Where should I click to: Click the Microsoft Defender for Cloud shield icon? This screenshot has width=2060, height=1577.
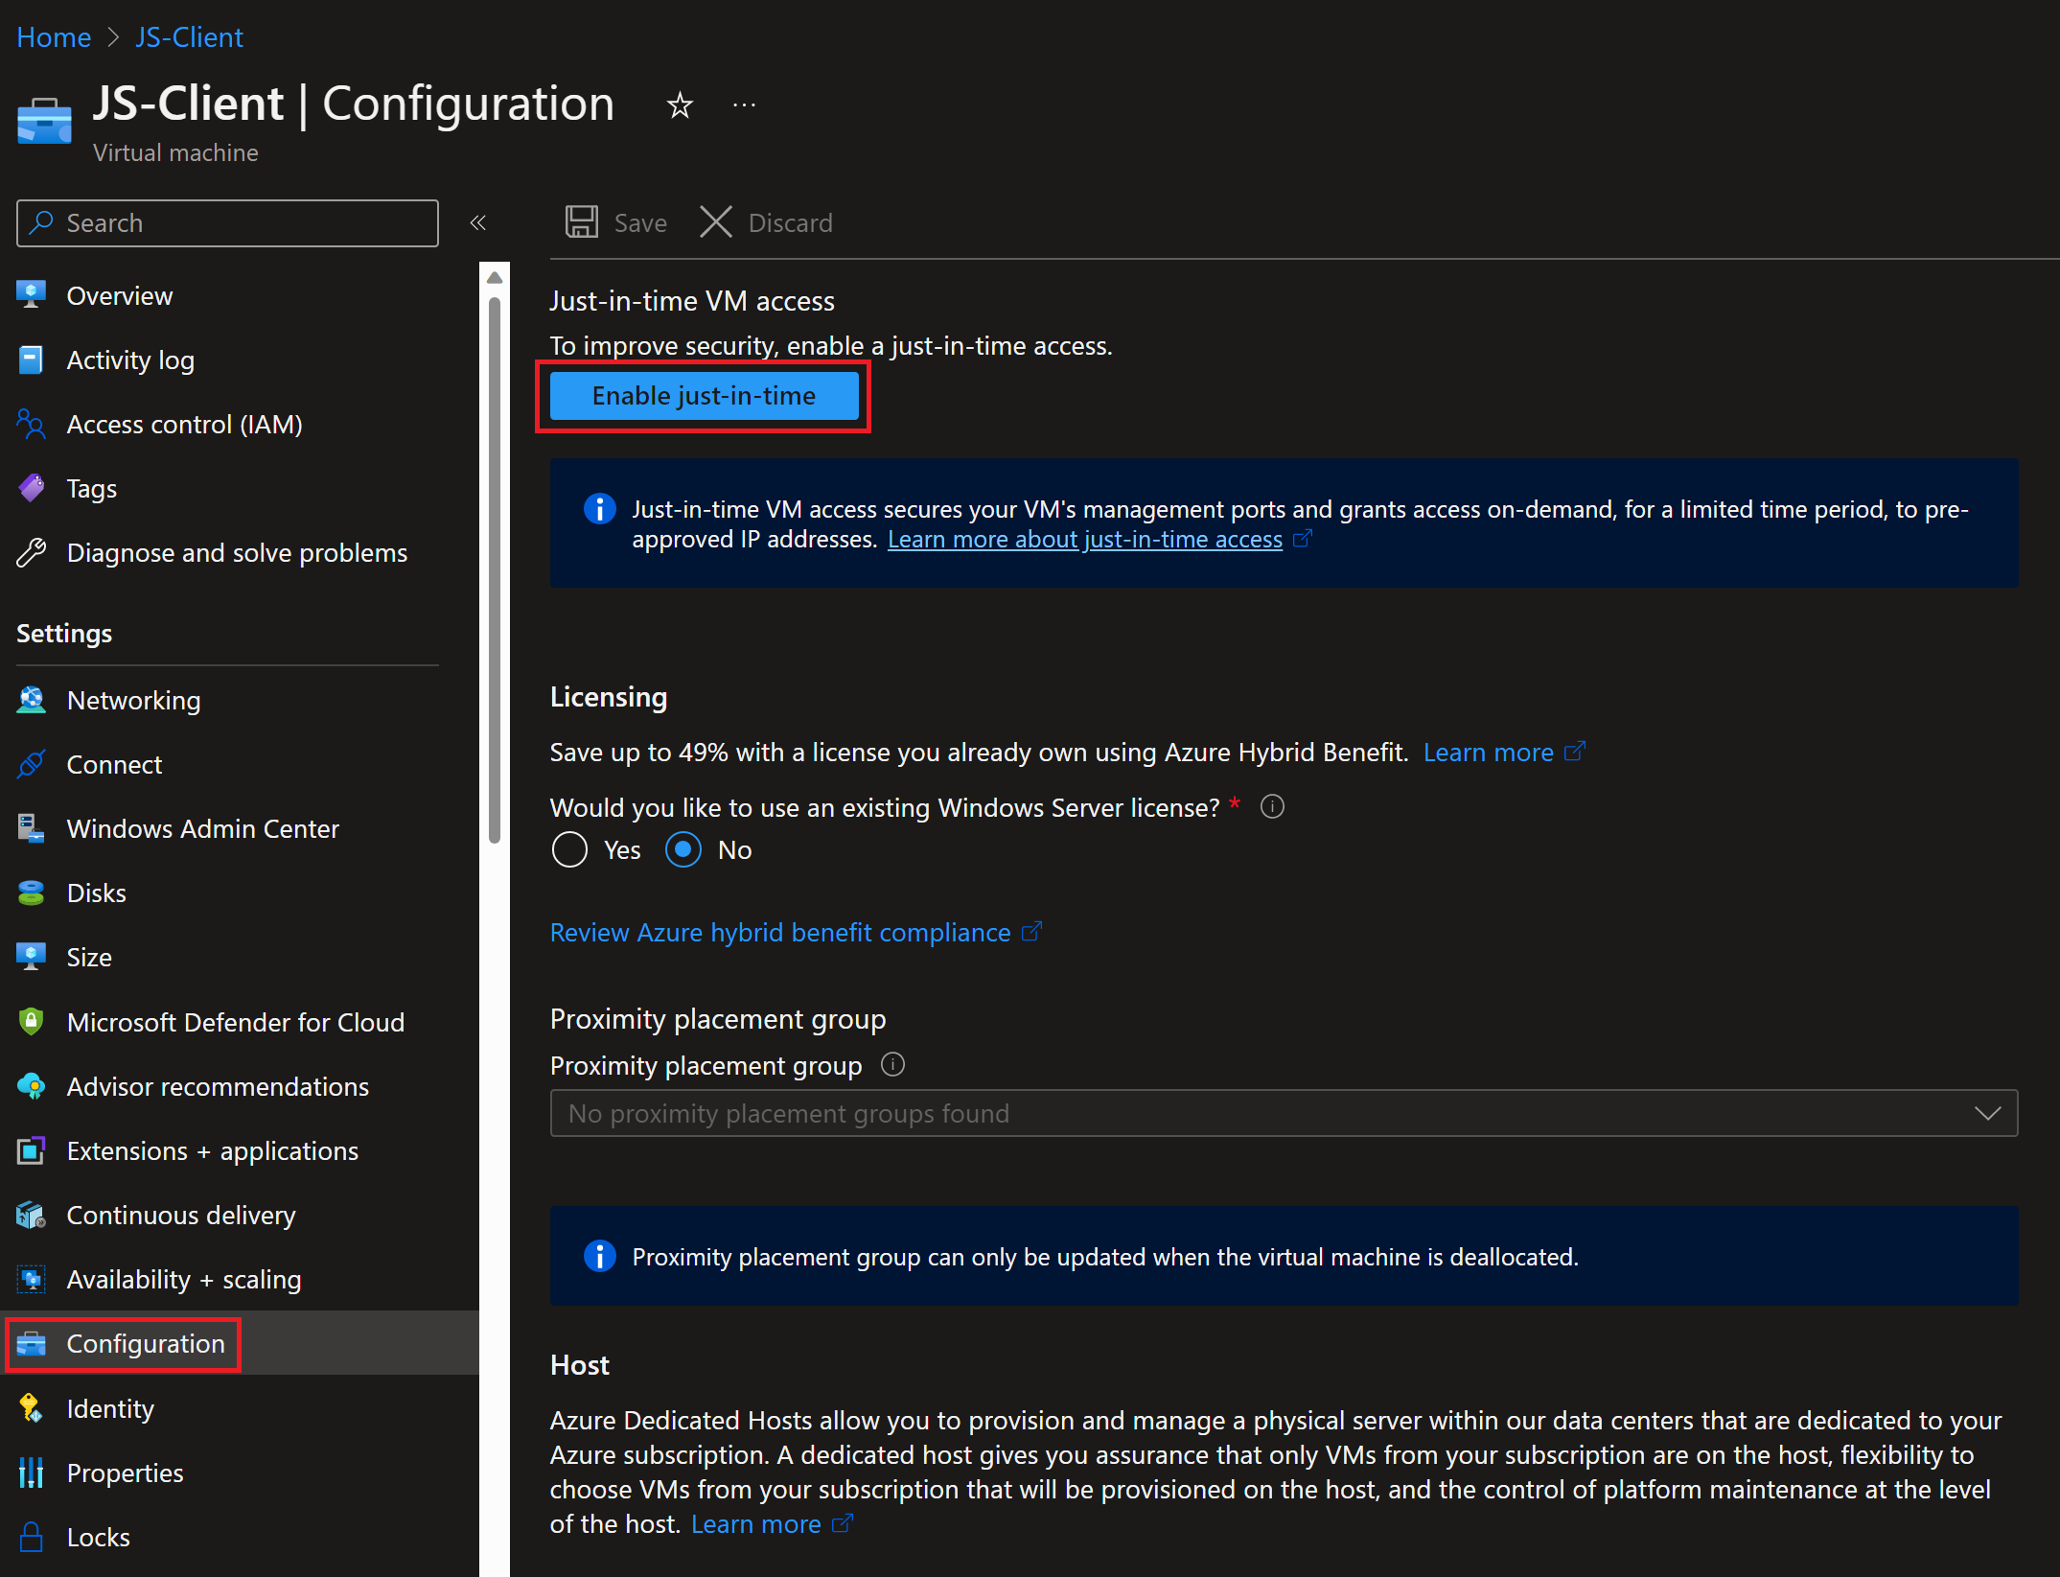32,1022
